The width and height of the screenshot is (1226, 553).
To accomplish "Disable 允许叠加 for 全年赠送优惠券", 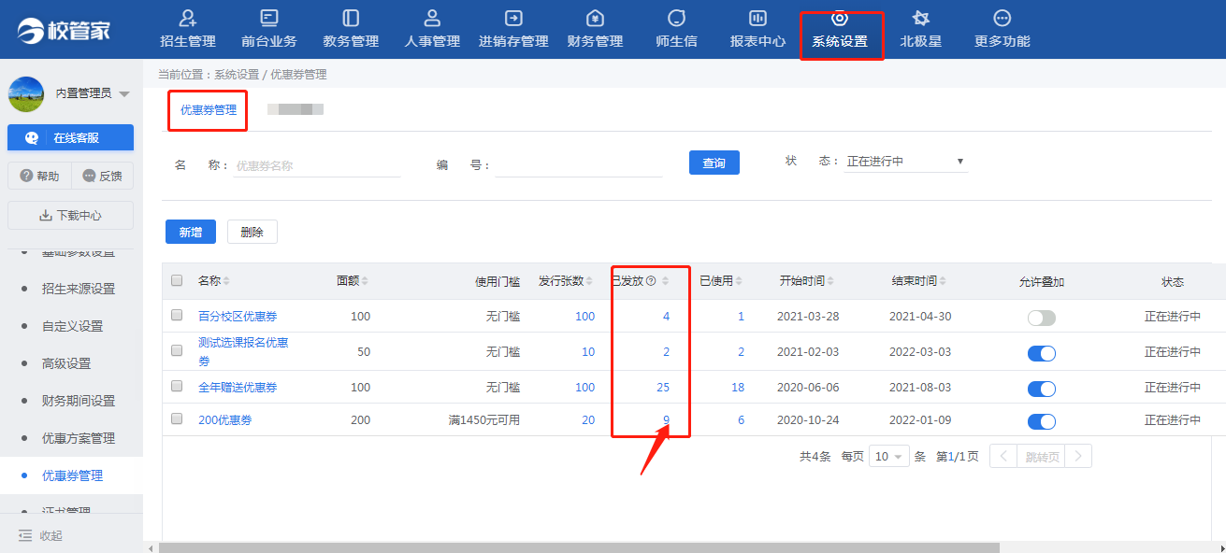I will (1042, 389).
